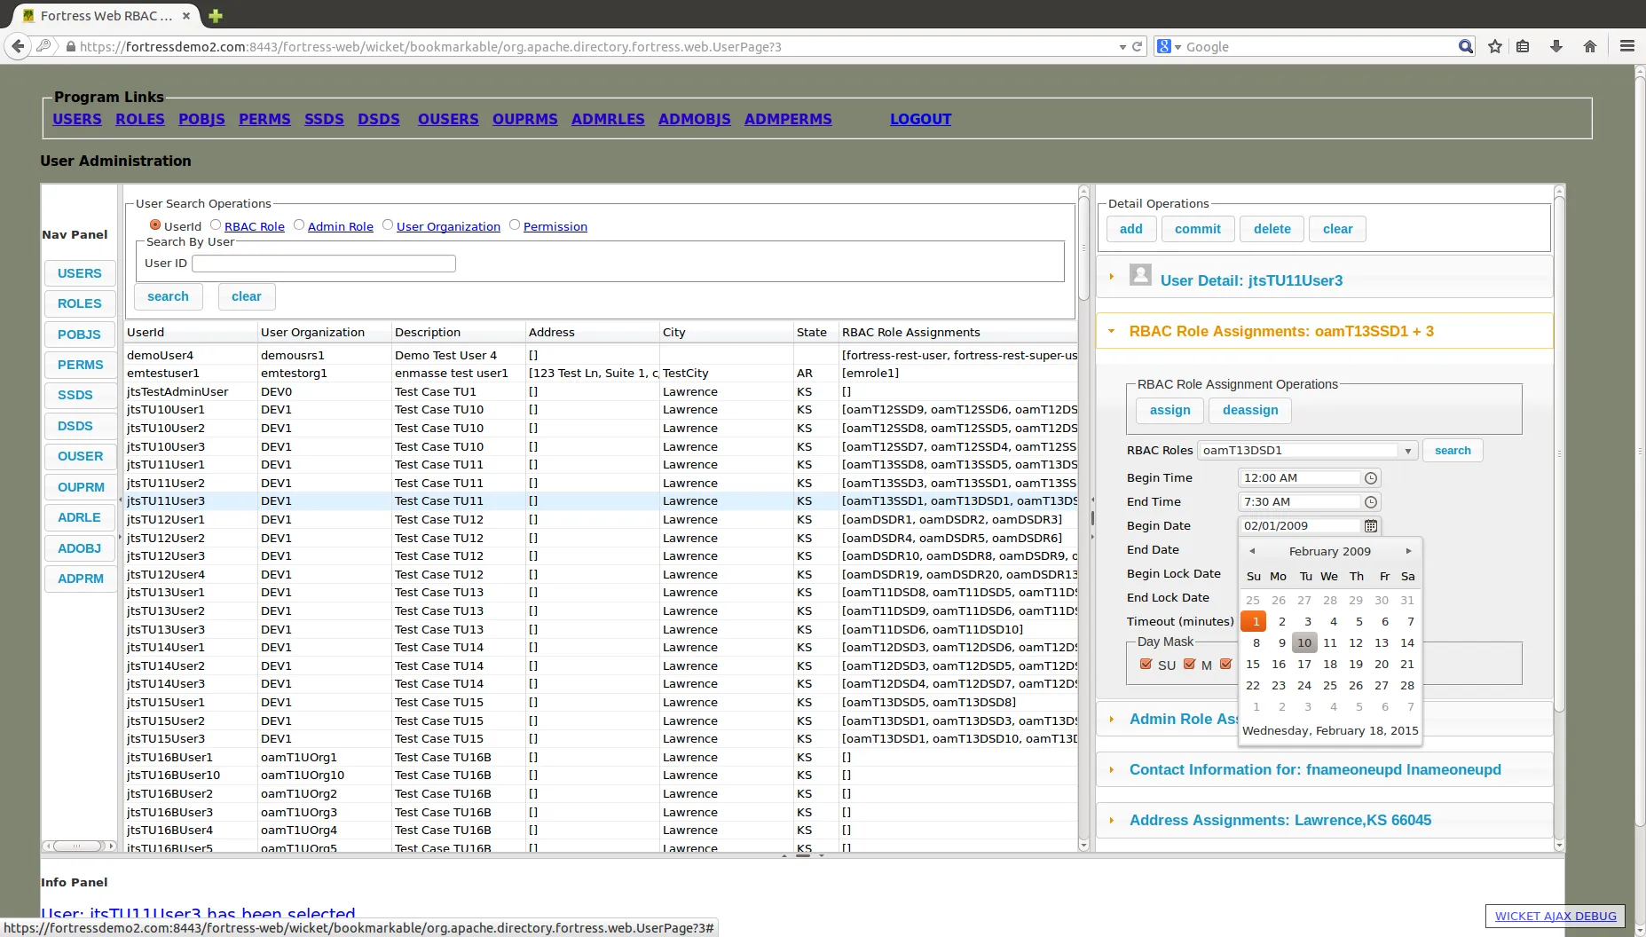The height and width of the screenshot is (937, 1646).
Task: Go to previous month in the calendar
Action: [1252, 551]
